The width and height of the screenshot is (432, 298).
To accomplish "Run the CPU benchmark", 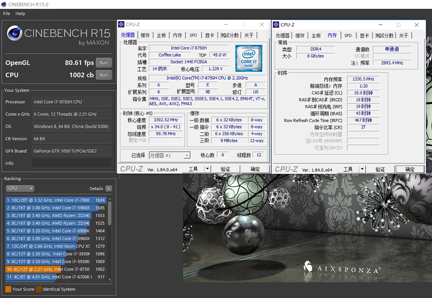I will pos(104,75).
